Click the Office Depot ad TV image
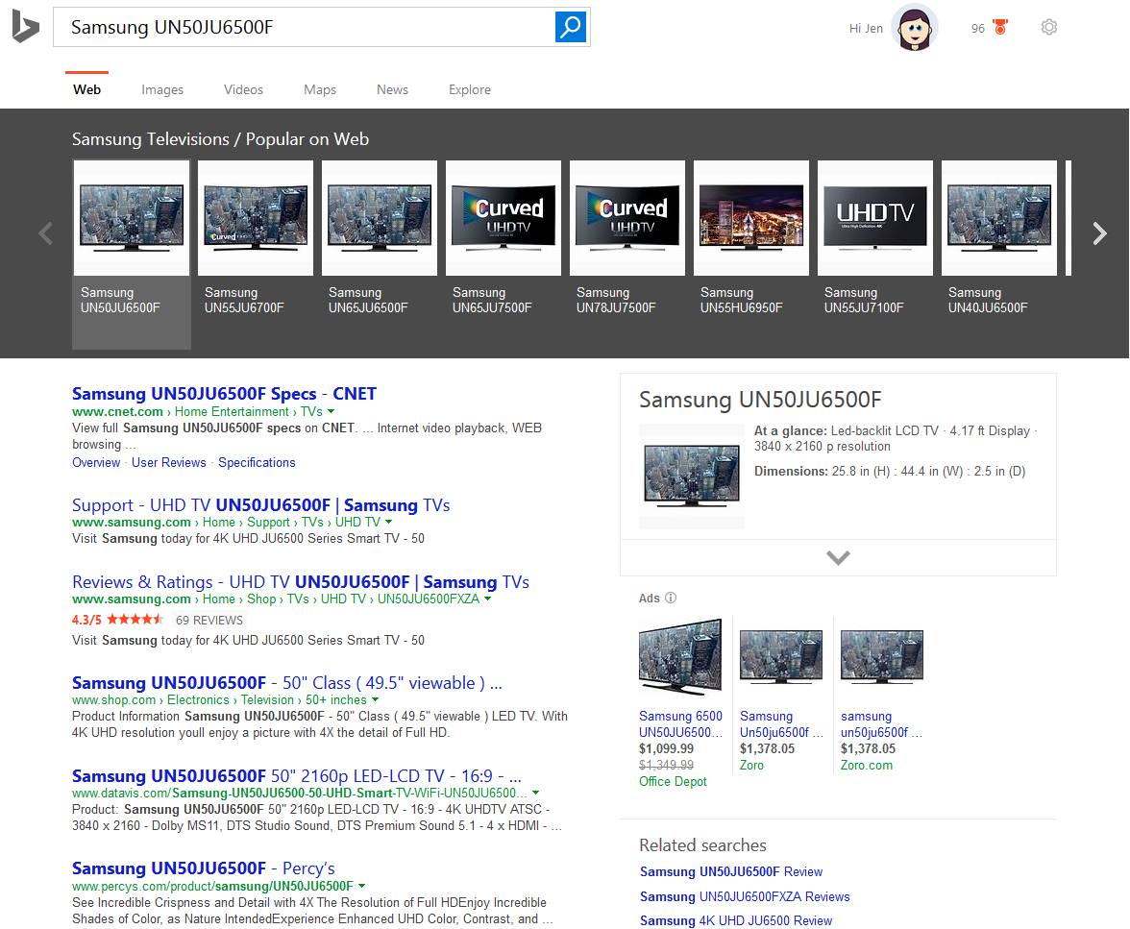This screenshot has width=1130, height=929. click(x=680, y=656)
